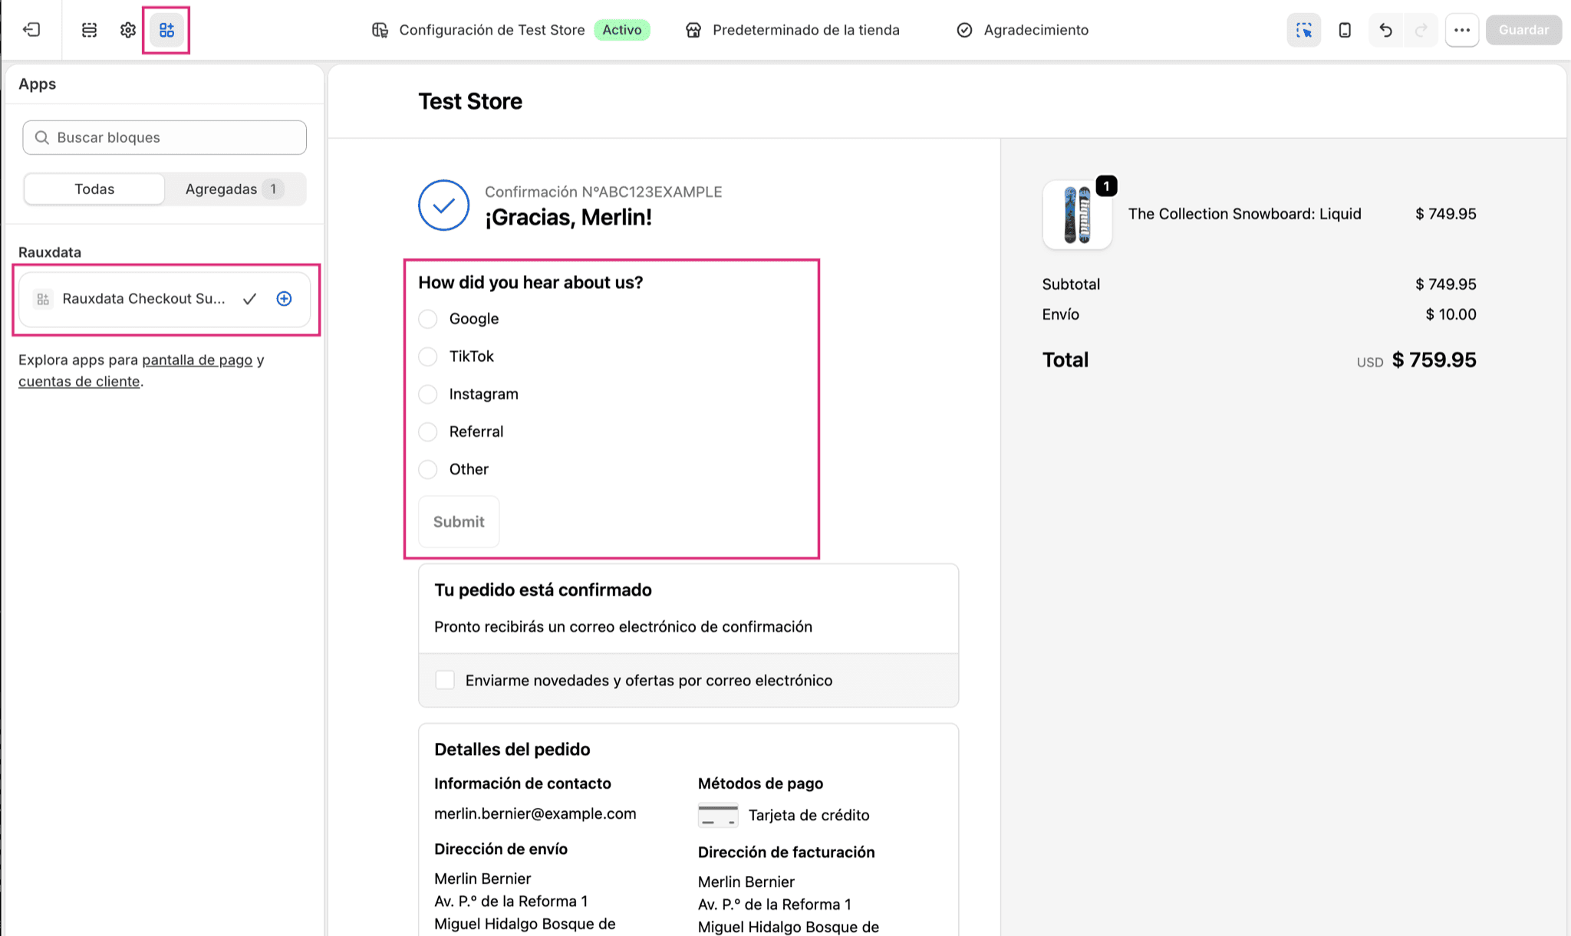The height and width of the screenshot is (936, 1571).
Task: Open the Sections panel icon
Action: [89, 30]
